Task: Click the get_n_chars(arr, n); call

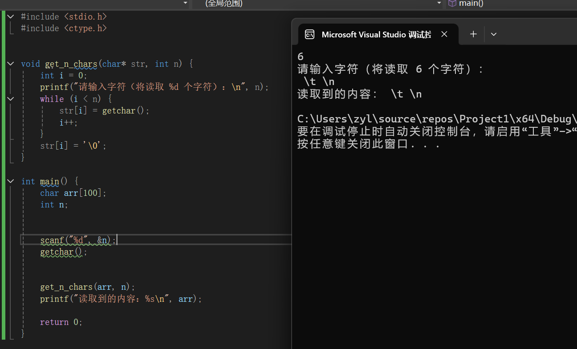Action: point(87,287)
